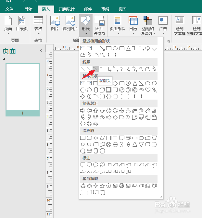Collapse the 页面 navigation pane
Screen dimensions: 202x218
[41, 51]
